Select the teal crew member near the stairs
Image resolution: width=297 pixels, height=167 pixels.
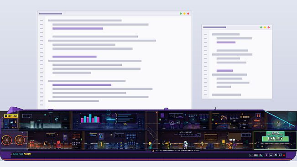tap(150, 146)
